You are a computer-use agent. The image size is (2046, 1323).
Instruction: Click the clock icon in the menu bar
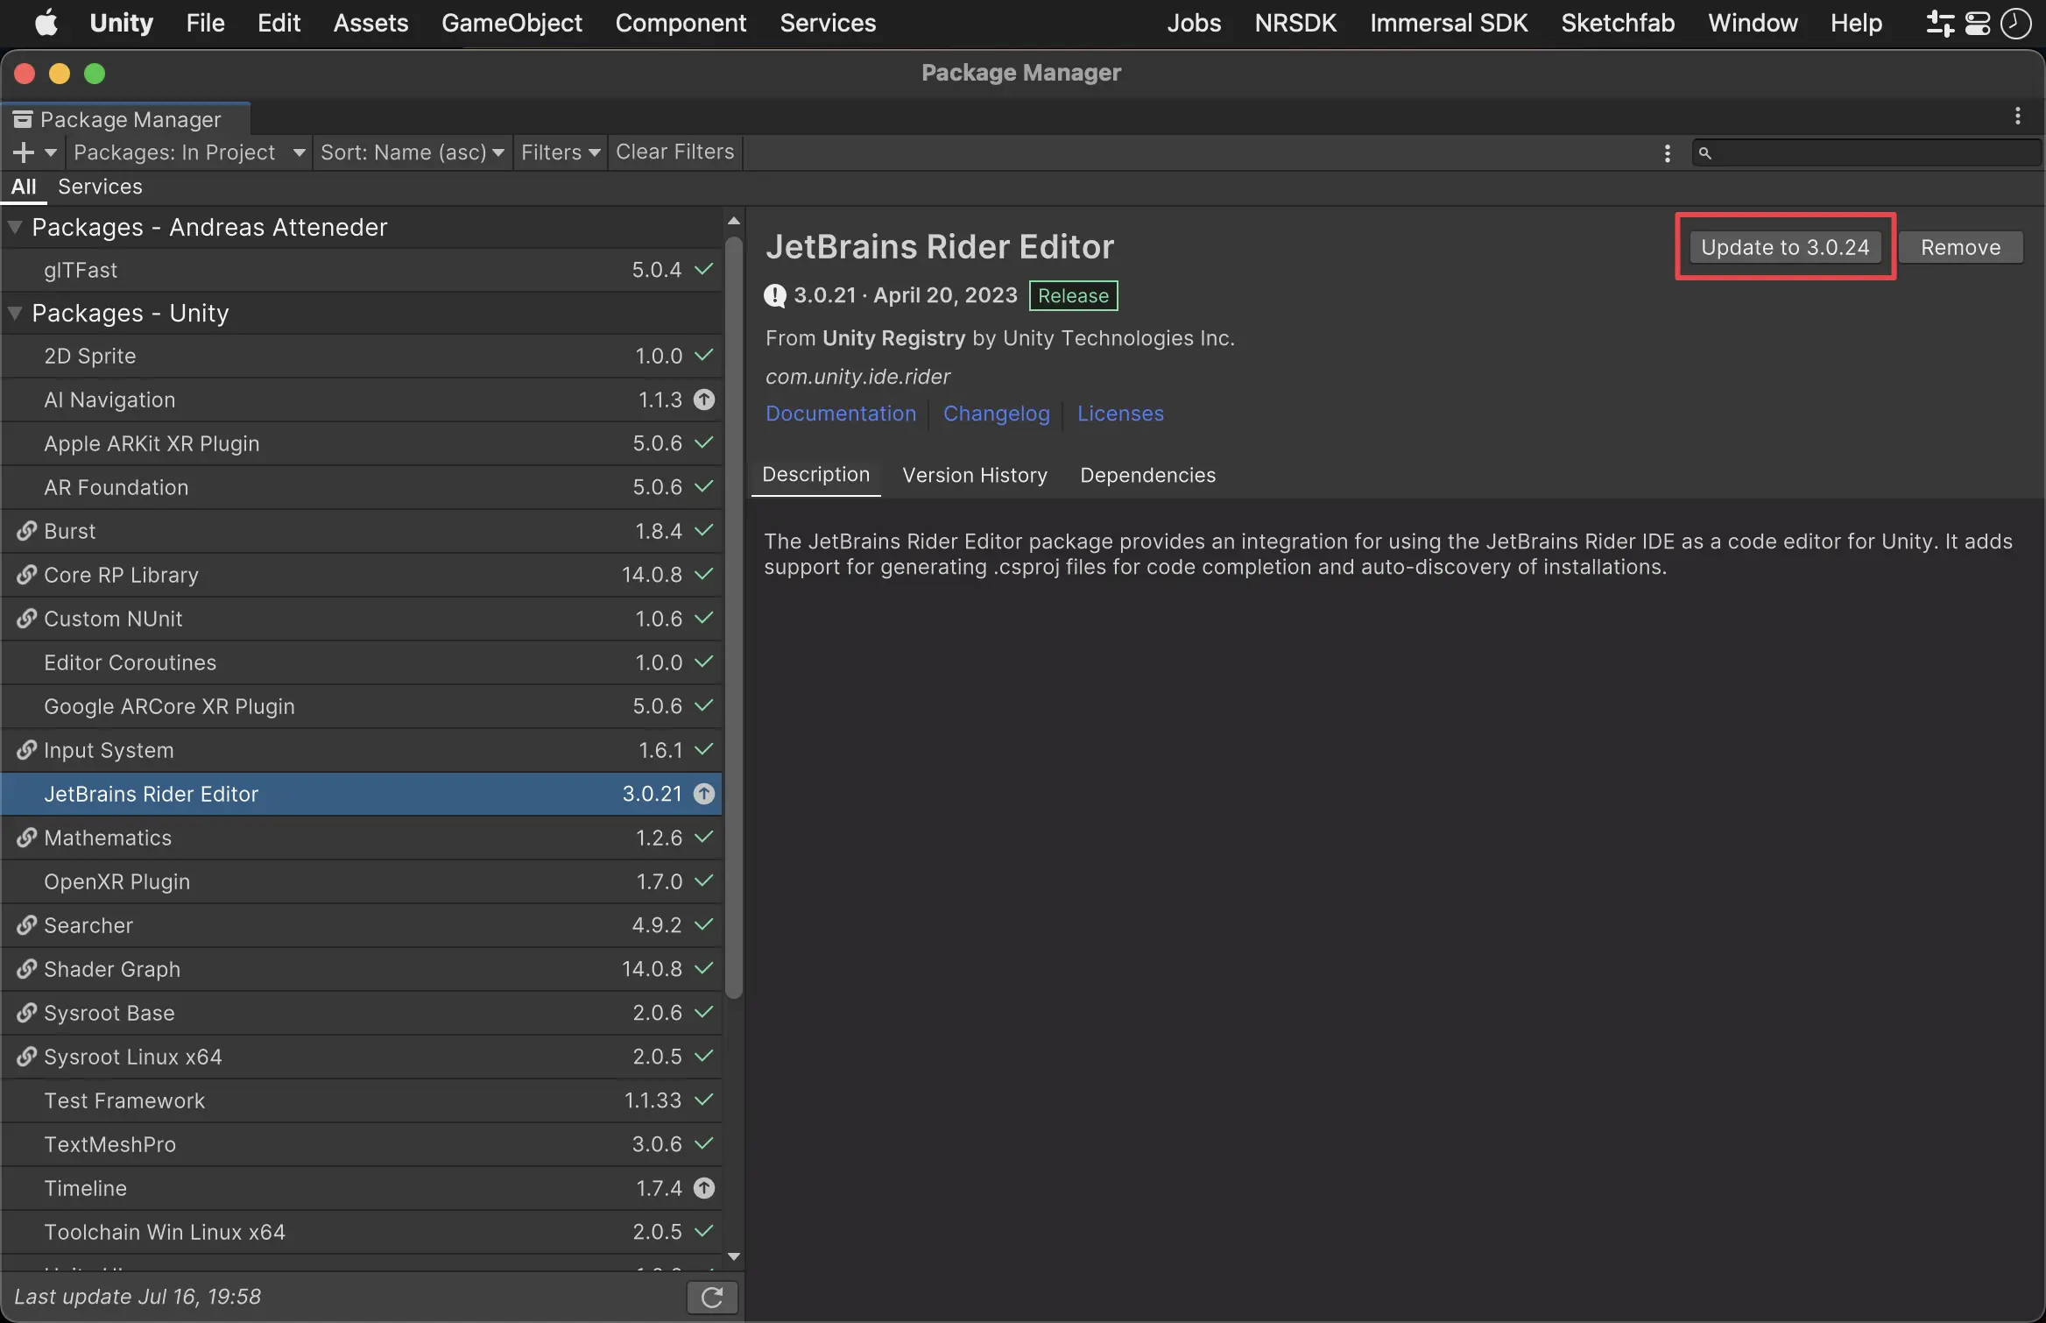pos(2015,23)
